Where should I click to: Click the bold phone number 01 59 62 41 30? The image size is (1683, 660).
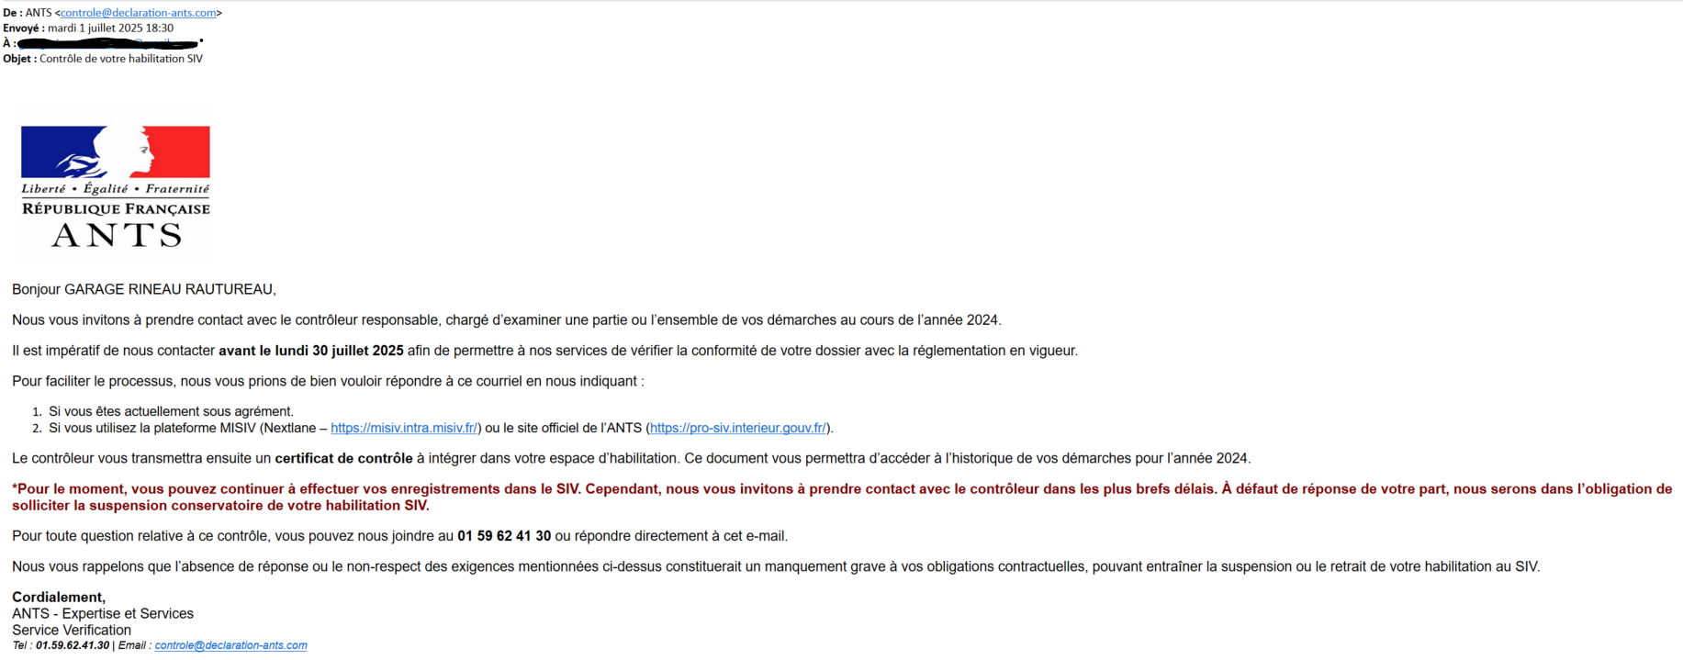504,536
